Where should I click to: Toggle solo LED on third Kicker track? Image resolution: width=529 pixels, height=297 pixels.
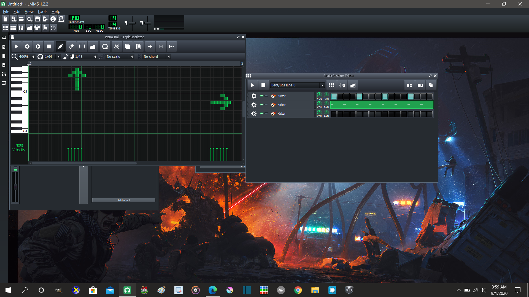pos(266,113)
